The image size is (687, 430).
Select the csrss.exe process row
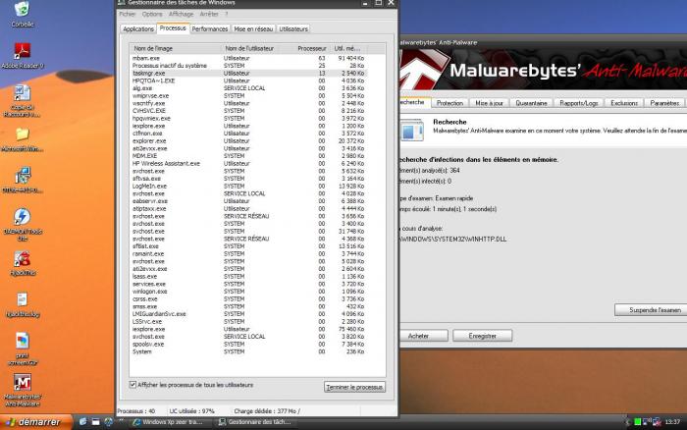click(x=248, y=299)
